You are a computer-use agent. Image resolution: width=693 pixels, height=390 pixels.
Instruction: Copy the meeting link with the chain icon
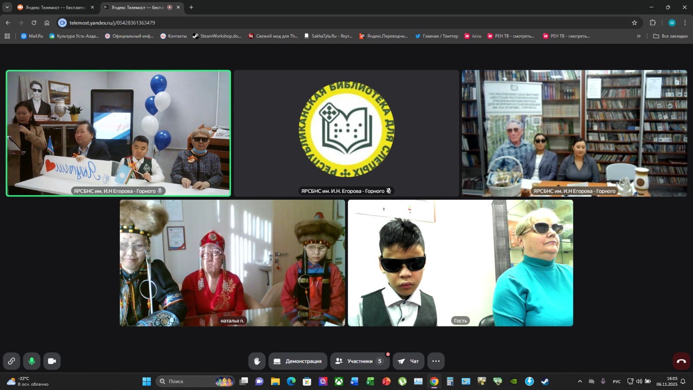(x=12, y=361)
